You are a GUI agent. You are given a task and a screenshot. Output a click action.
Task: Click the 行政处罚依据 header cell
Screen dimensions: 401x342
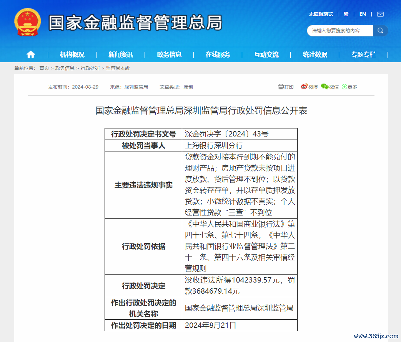pyautogui.click(x=143, y=247)
